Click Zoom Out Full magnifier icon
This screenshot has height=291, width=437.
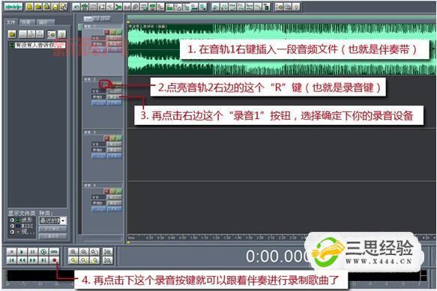coord(94,252)
